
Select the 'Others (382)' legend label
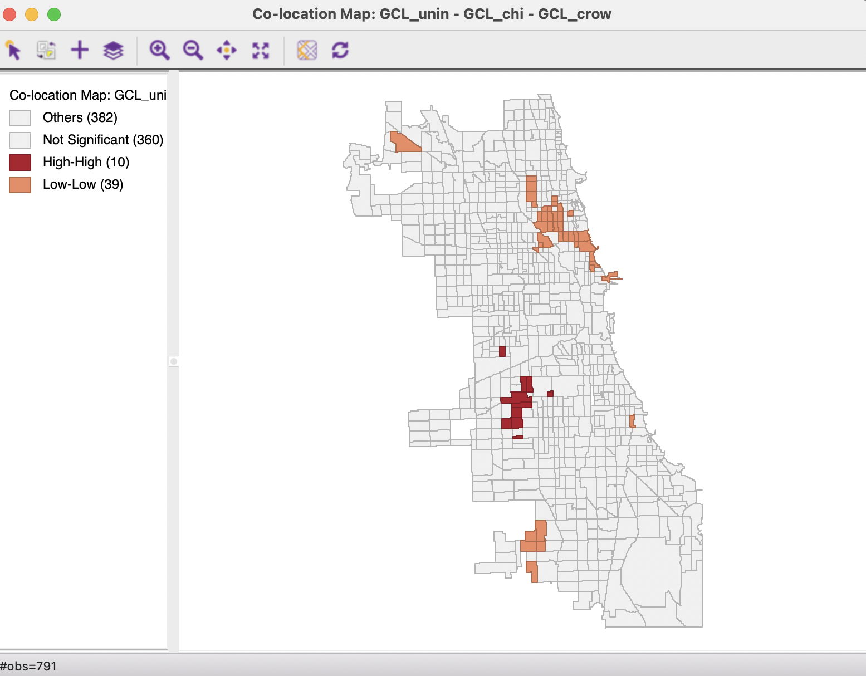pos(80,117)
